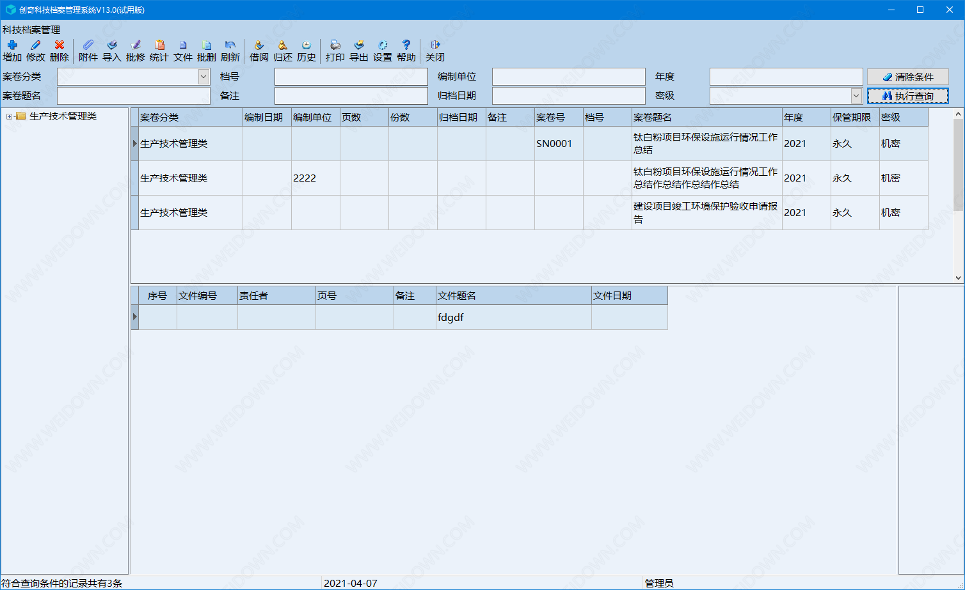This screenshot has width=965, height=590.
Task: Click the 编制单位 filter input field
Action: (x=569, y=77)
